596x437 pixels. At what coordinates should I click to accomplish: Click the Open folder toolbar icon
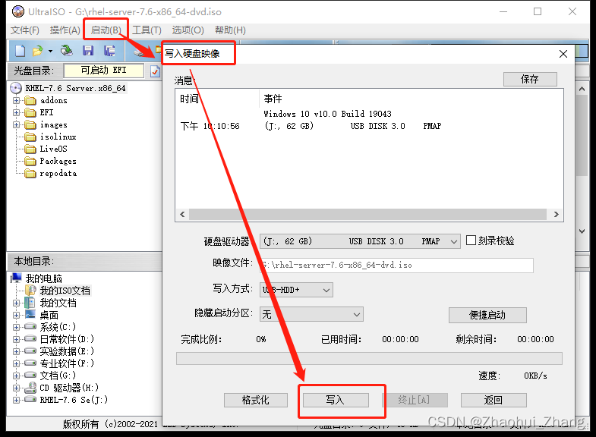pos(38,51)
